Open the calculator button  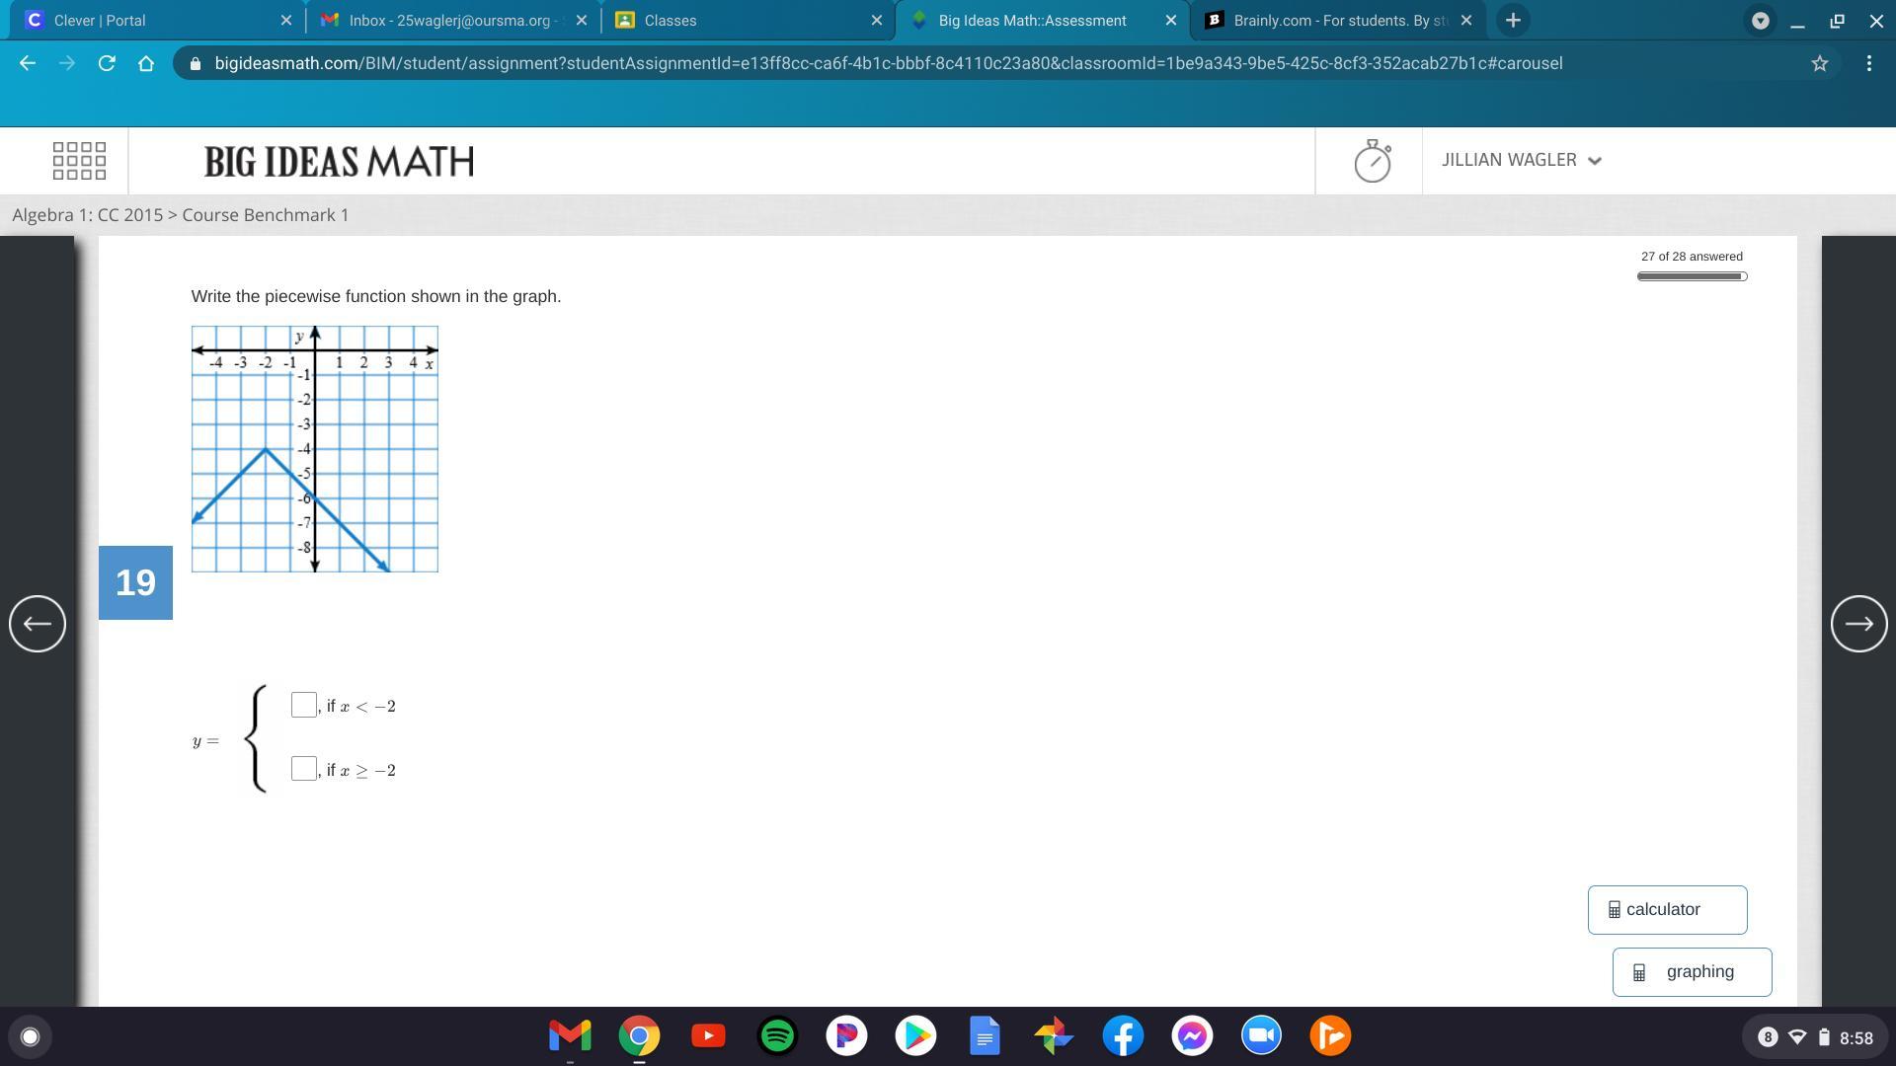1667,910
